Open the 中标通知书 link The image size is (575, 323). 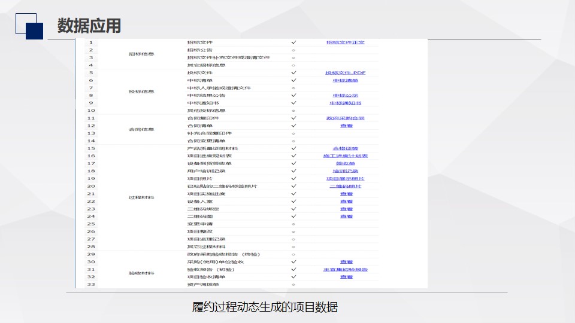[346, 103]
